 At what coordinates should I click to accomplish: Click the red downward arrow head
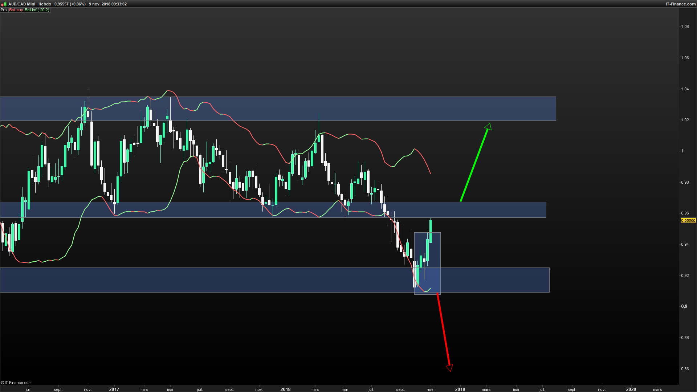(x=449, y=368)
